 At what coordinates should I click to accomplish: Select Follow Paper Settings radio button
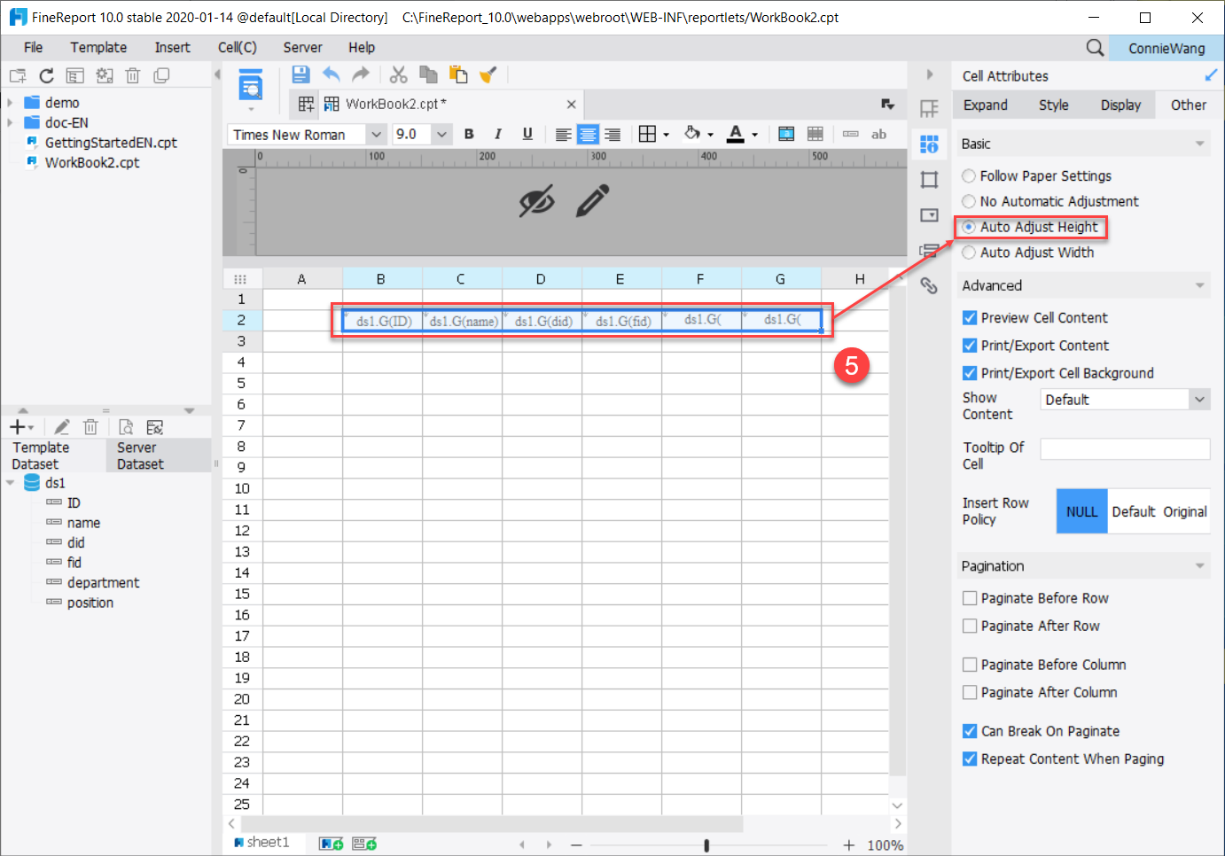tap(969, 176)
